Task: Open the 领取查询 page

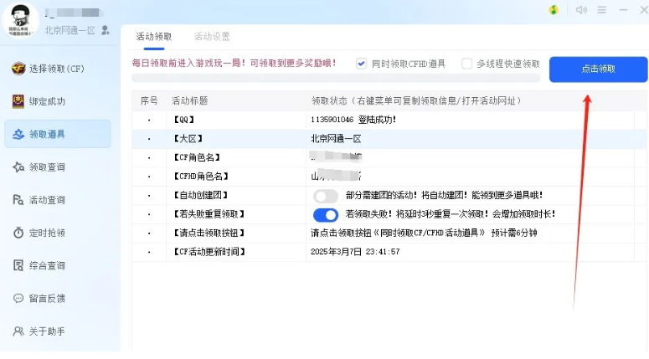Action: pyautogui.click(x=47, y=167)
